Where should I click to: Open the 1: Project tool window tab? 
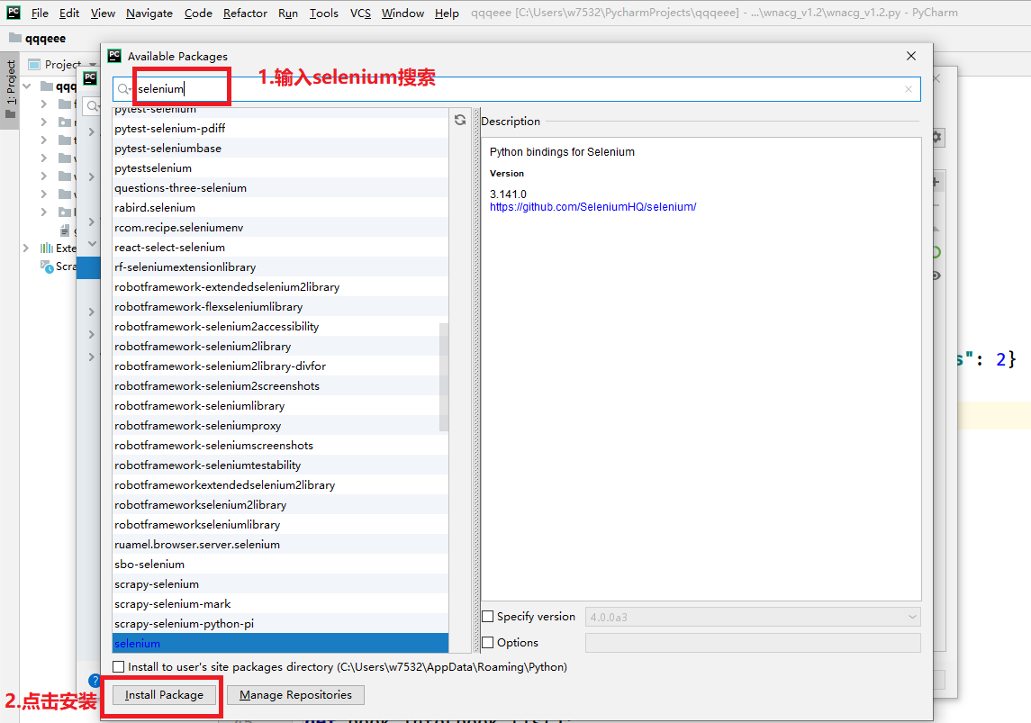pos(11,89)
